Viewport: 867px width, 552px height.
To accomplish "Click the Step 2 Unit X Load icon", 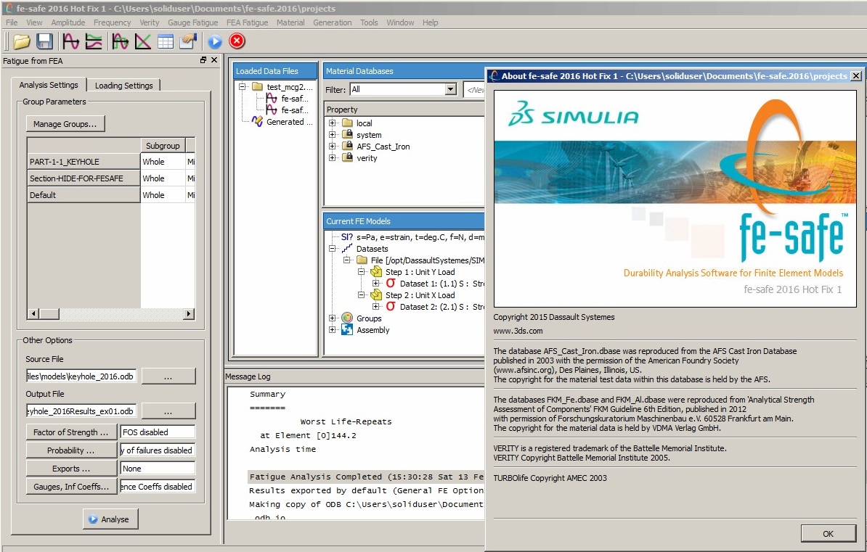I will (376, 295).
